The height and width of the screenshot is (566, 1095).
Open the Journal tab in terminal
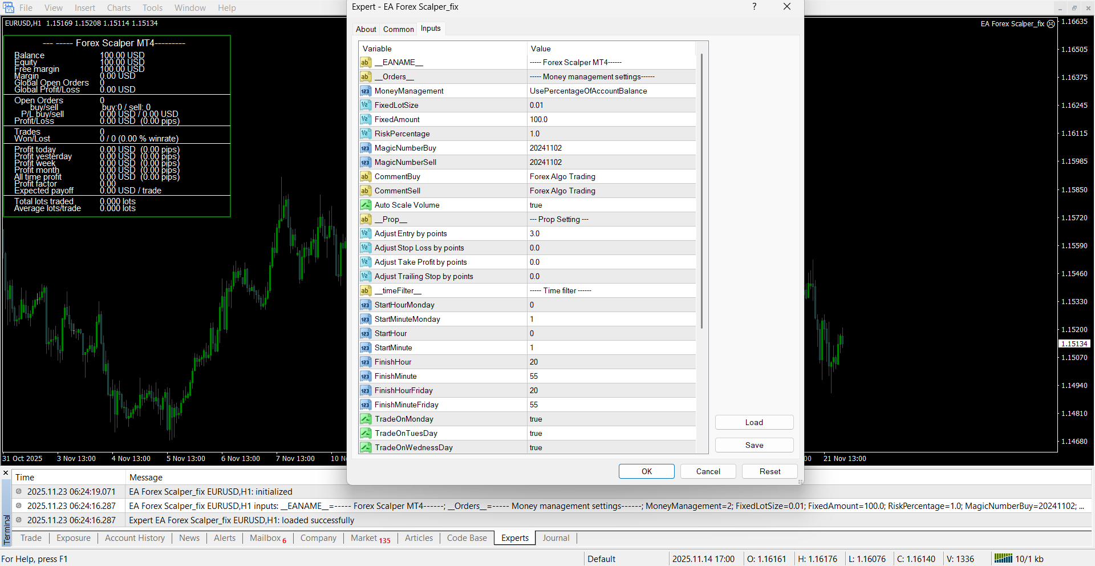(555, 538)
